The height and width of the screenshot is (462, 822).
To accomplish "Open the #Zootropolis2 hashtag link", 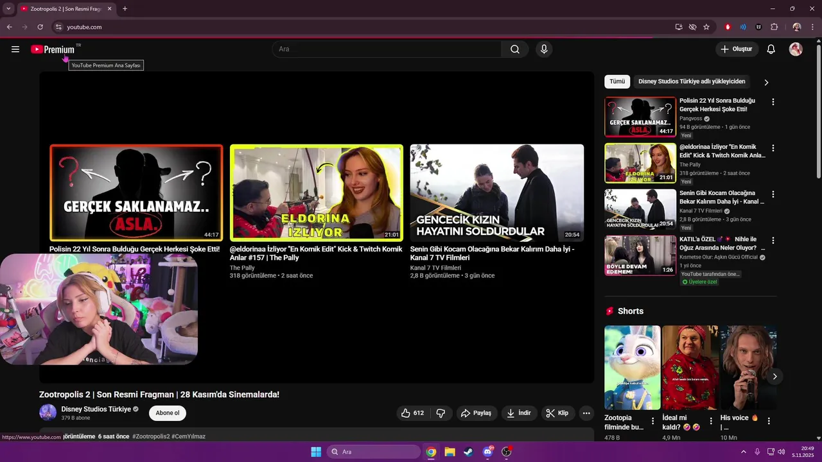I will click(x=151, y=436).
